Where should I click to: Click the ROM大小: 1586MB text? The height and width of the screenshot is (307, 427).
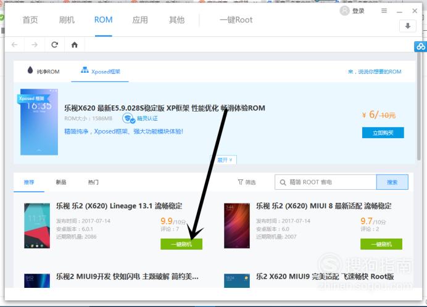(x=88, y=118)
